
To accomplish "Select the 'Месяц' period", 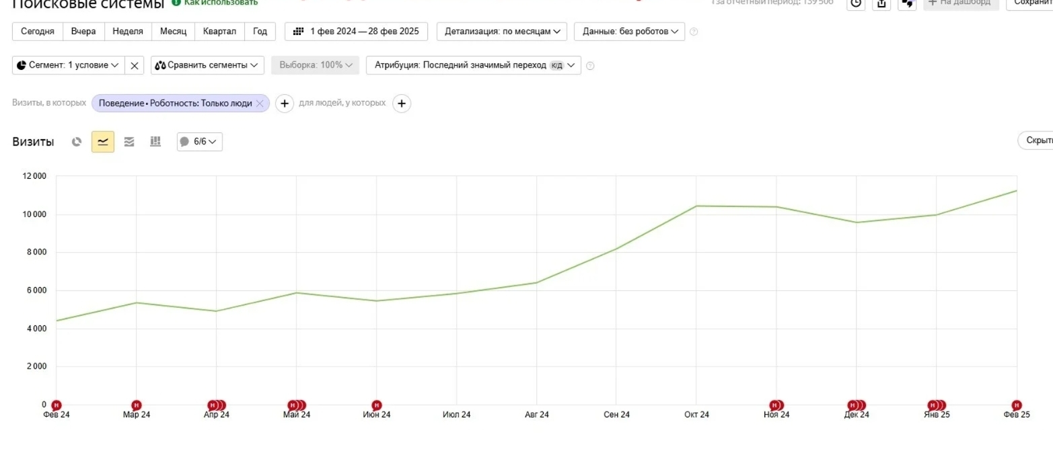I will tap(173, 32).
